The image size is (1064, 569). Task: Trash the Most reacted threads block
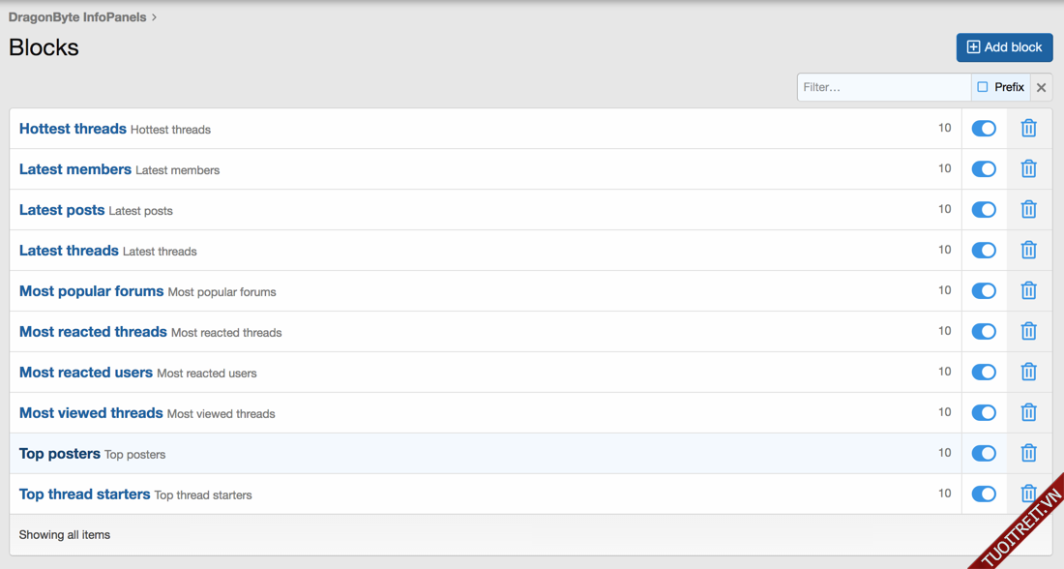tap(1028, 332)
